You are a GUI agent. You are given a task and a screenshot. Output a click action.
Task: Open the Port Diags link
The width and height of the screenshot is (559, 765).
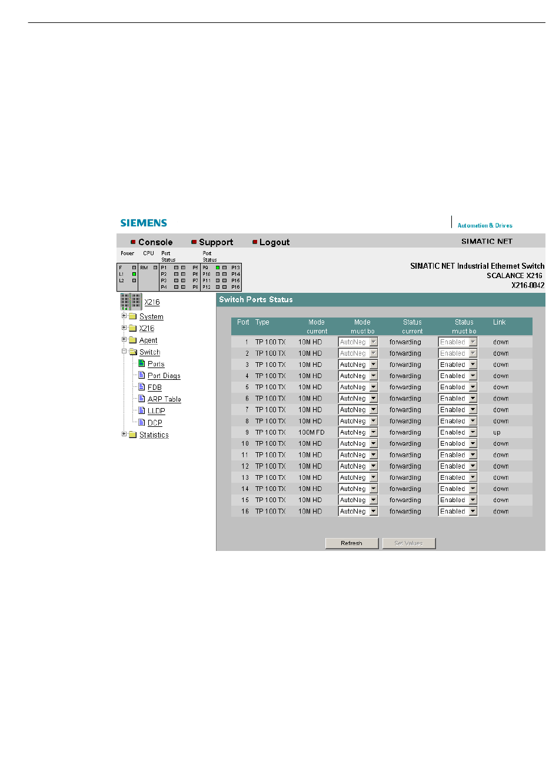(x=164, y=376)
